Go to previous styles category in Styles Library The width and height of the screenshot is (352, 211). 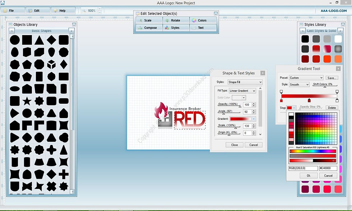302,31
